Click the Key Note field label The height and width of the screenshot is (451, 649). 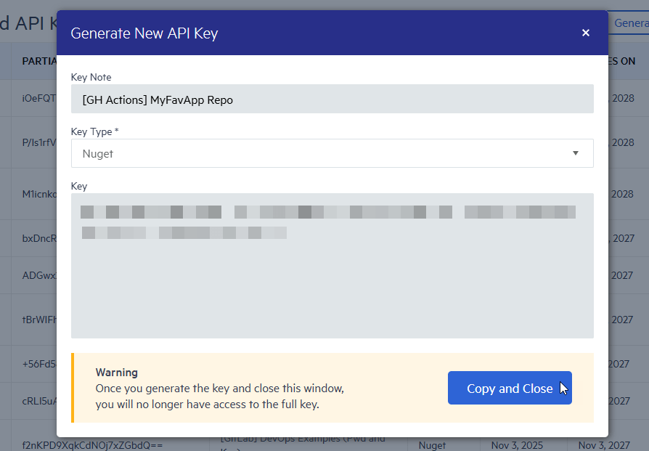pyautogui.click(x=91, y=77)
